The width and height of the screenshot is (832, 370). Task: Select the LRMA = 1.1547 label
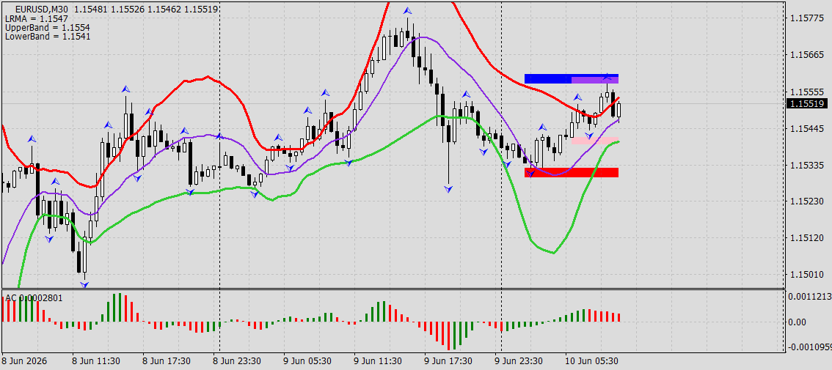pyautogui.click(x=36, y=18)
